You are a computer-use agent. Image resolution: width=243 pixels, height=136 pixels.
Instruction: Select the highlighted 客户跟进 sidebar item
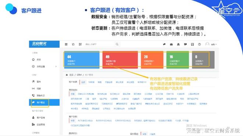[44, 102]
